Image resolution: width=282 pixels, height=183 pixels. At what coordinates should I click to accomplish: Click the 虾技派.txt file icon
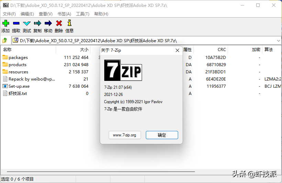click(6, 93)
